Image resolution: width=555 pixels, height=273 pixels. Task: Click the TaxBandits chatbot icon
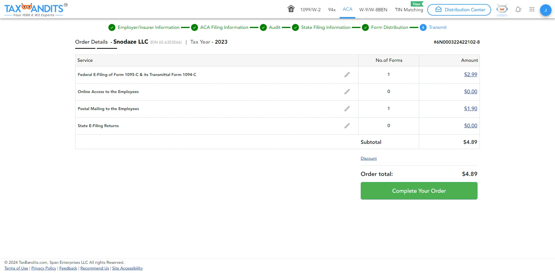click(x=502, y=9)
